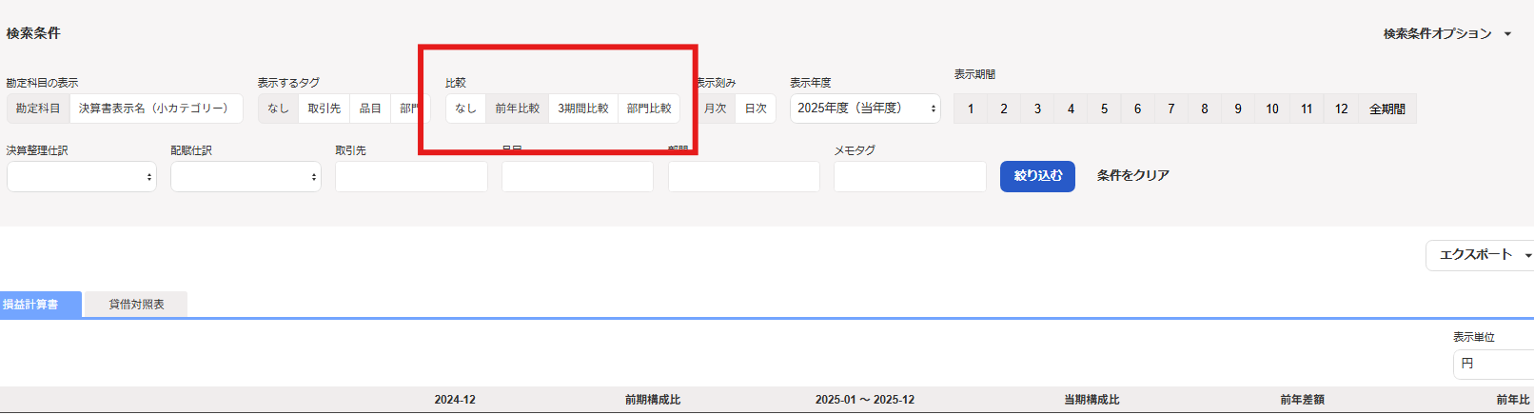Select 3期間比較 comparison option
This screenshot has height=415, width=1534.
click(582, 109)
